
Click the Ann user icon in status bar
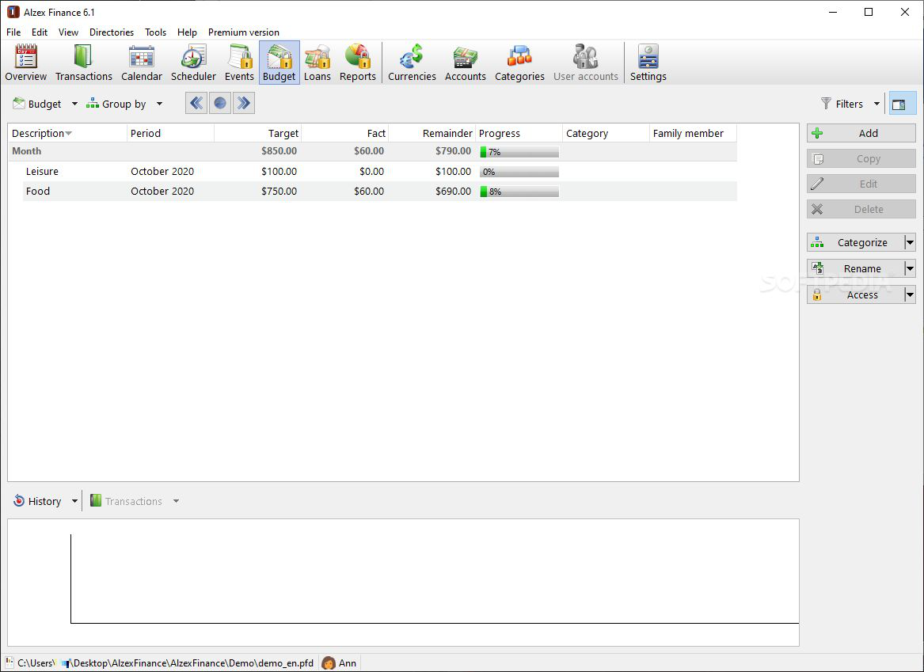pyautogui.click(x=329, y=663)
